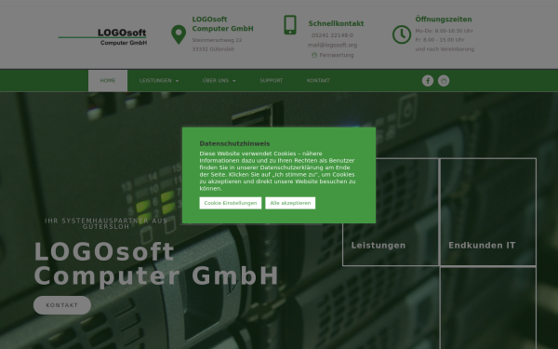Go to HOME menu item
The height and width of the screenshot is (349, 558).
pyautogui.click(x=108, y=81)
